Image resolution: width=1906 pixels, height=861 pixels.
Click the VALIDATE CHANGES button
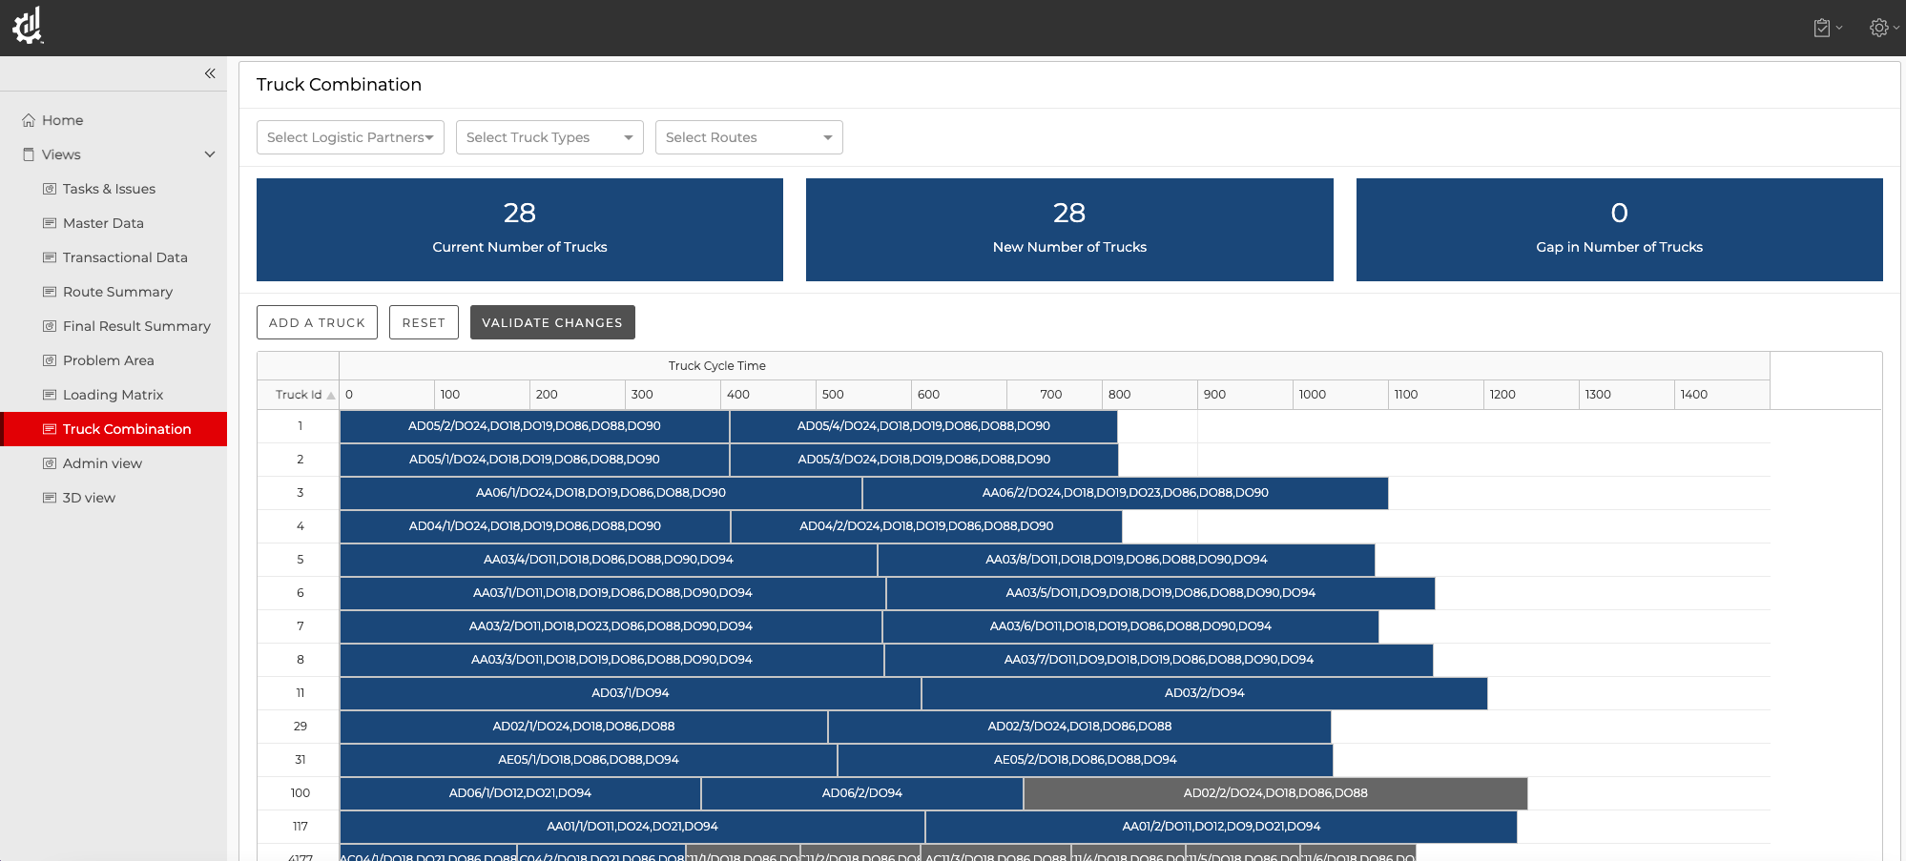tap(552, 322)
